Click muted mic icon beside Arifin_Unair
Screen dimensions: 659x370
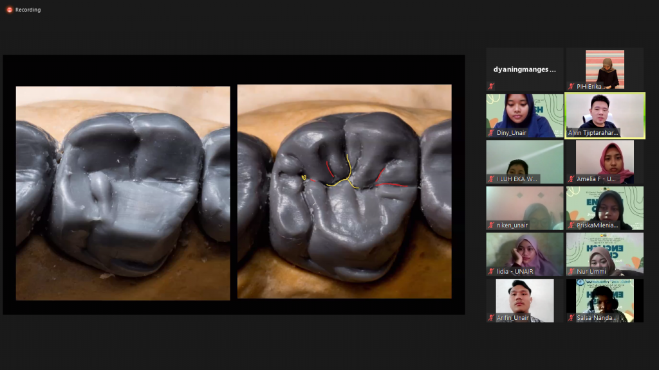491,317
